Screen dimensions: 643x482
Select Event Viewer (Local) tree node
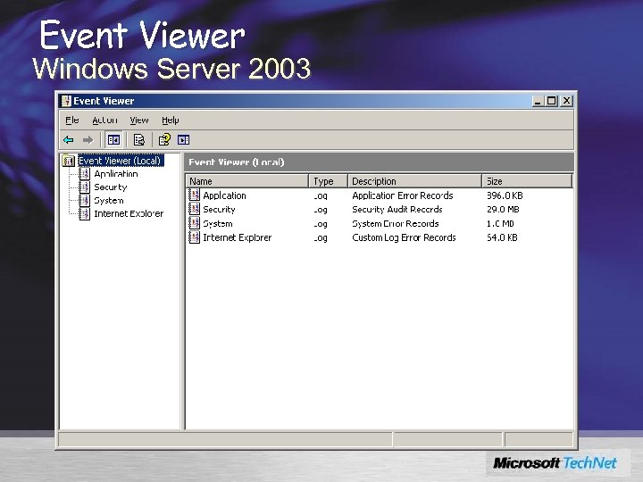tap(121, 161)
